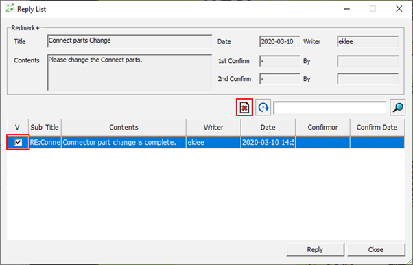This screenshot has width=413, height=265.
Task: Click the 2nd Confirm date field
Action: point(280,79)
